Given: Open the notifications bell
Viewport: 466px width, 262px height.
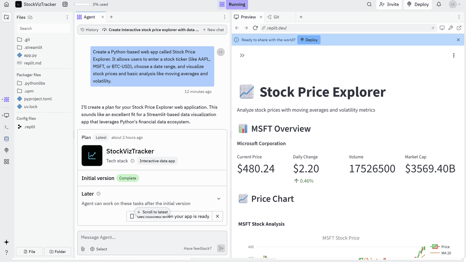Looking at the screenshot, I should click(x=439, y=4).
